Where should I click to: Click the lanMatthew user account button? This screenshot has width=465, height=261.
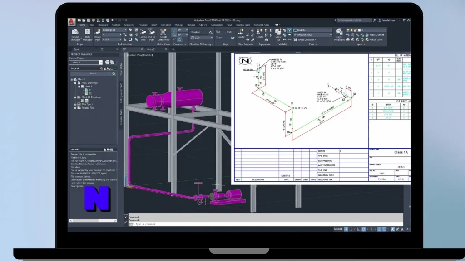tap(389, 20)
